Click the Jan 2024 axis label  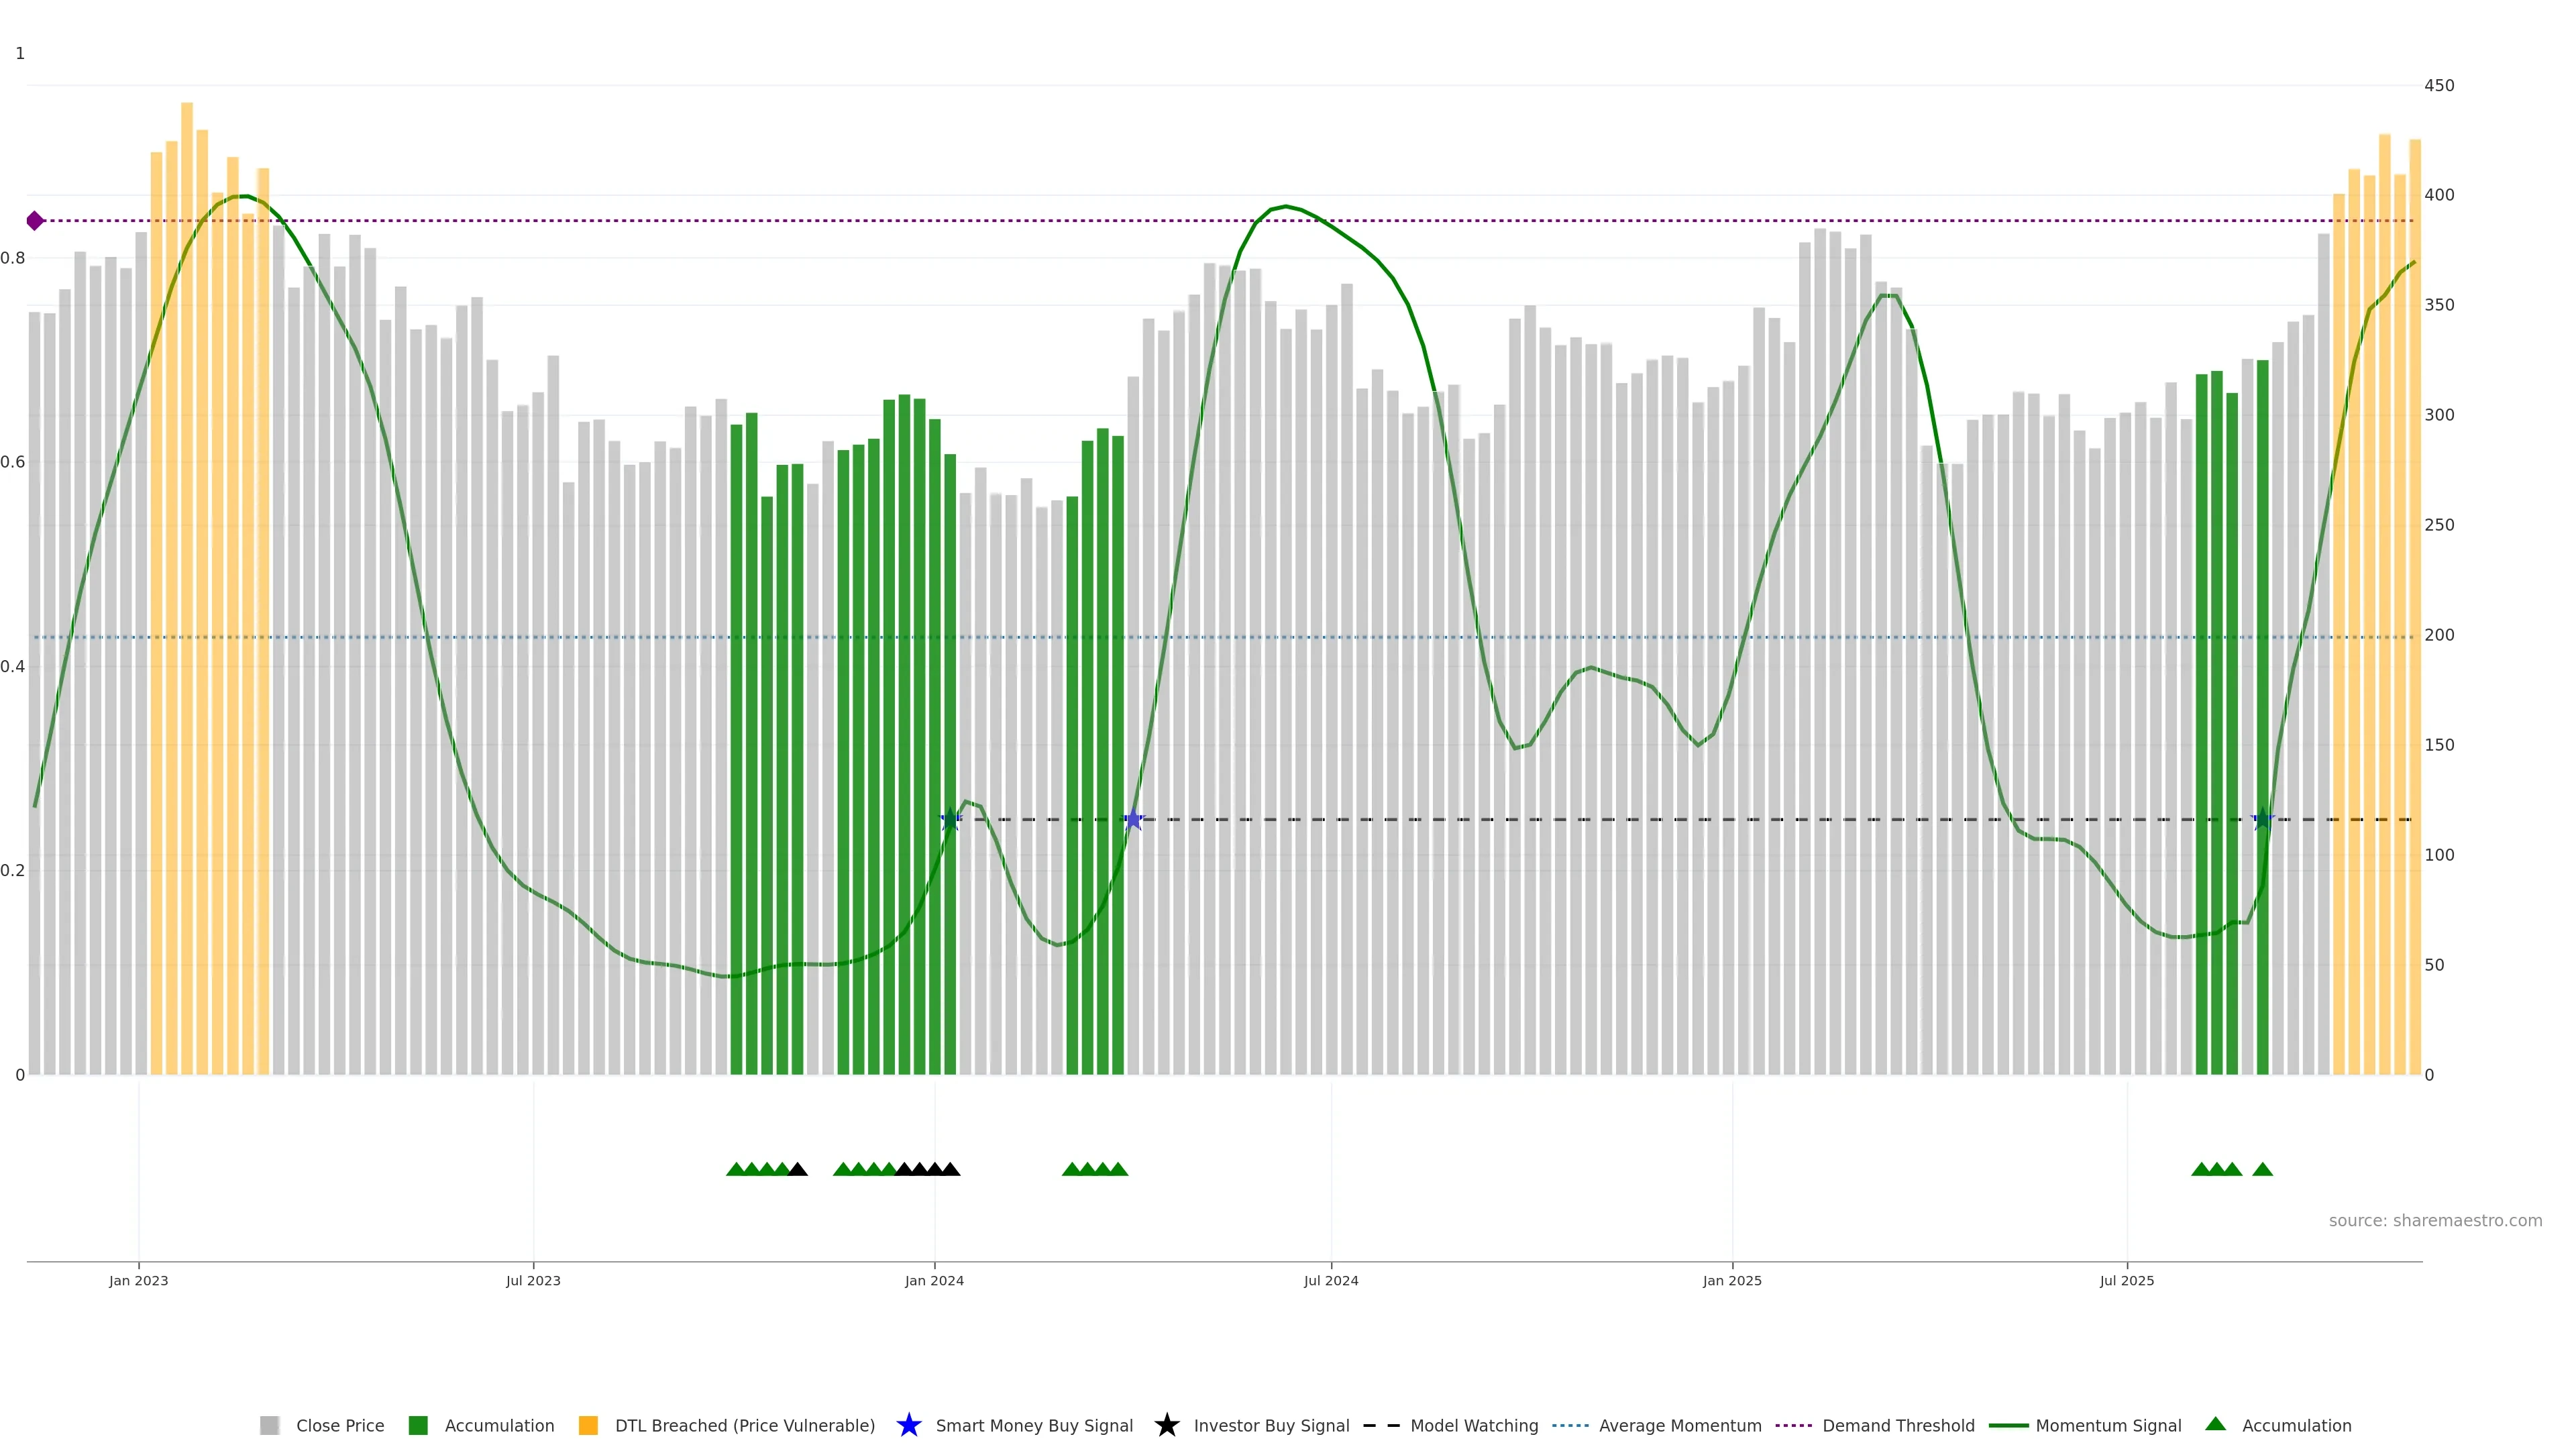point(934,1280)
